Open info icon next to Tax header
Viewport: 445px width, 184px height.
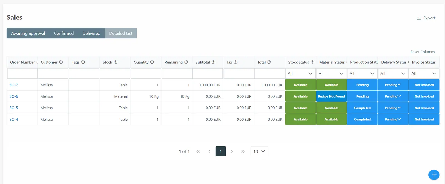point(236,62)
